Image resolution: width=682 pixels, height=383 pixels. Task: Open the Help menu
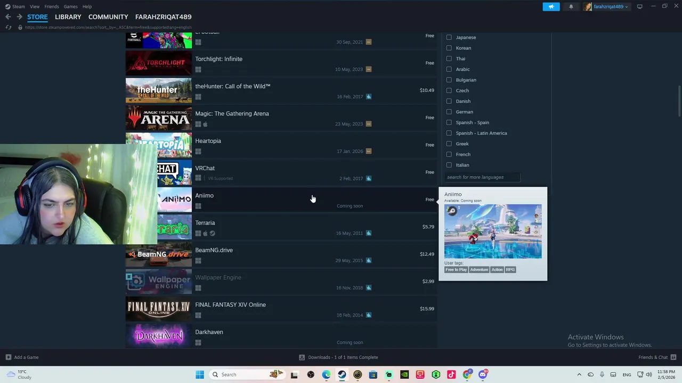tap(87, 6)
